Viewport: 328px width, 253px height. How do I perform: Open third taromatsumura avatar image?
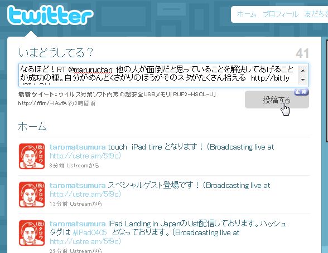tap(32, 233)
